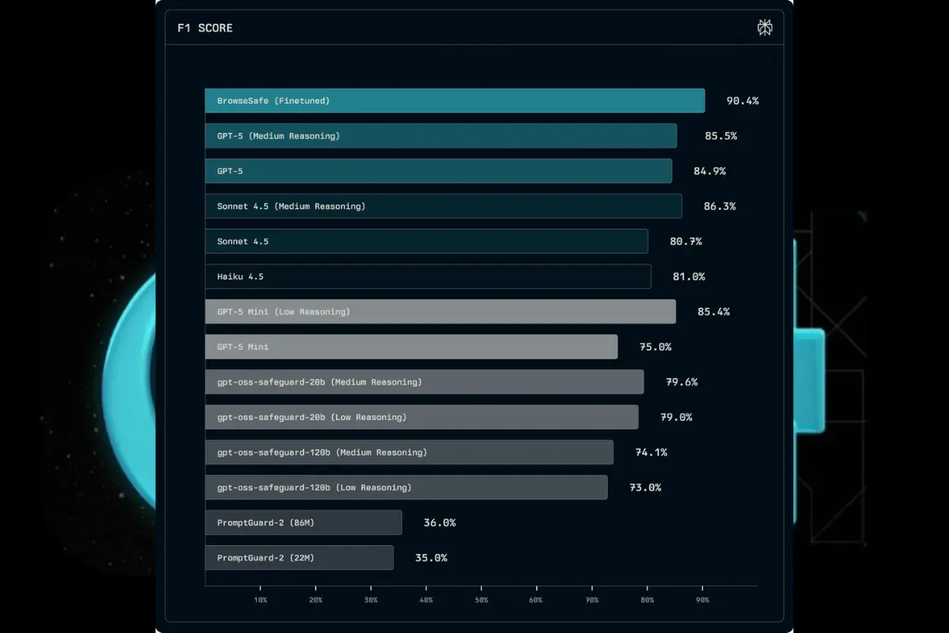Image resolution: width=949 pixels, height=633 pixels.
Task: Click the 81.0% score value
Action: tap(689, 276)
